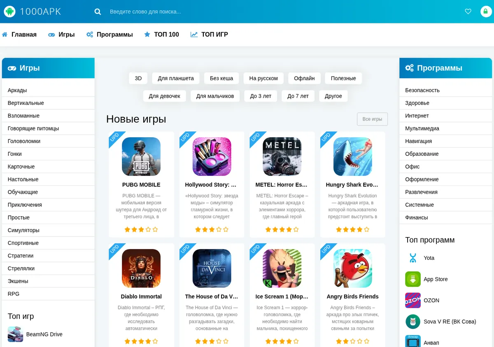494x347 pixels.
Task: Click the green lock login icon
Action: pyautogui.click(x=486, y=12)
